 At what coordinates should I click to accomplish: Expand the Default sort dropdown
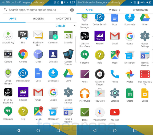pyautogui.click(x=65, y=26)
